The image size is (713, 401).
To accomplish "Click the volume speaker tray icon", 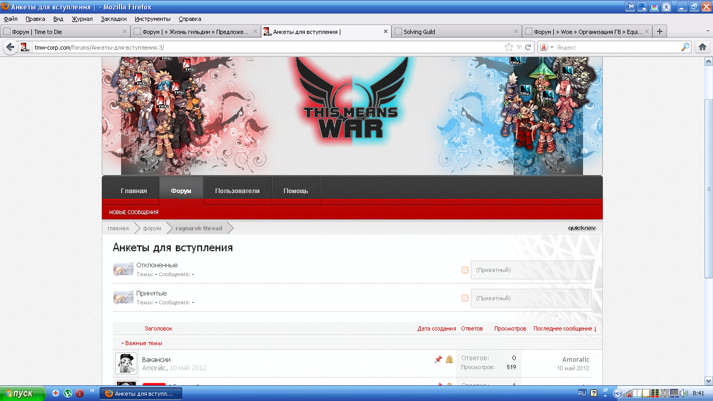I will pyautogui.click(x=684, y=393).
